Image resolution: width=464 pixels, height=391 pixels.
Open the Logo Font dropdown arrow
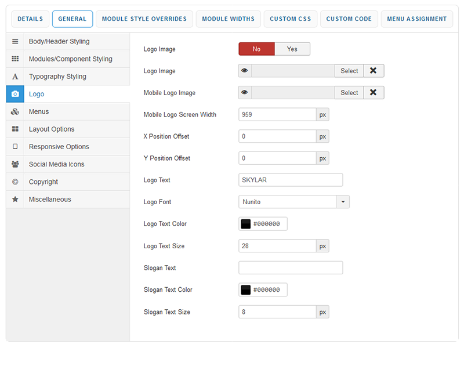coord(343,202)
